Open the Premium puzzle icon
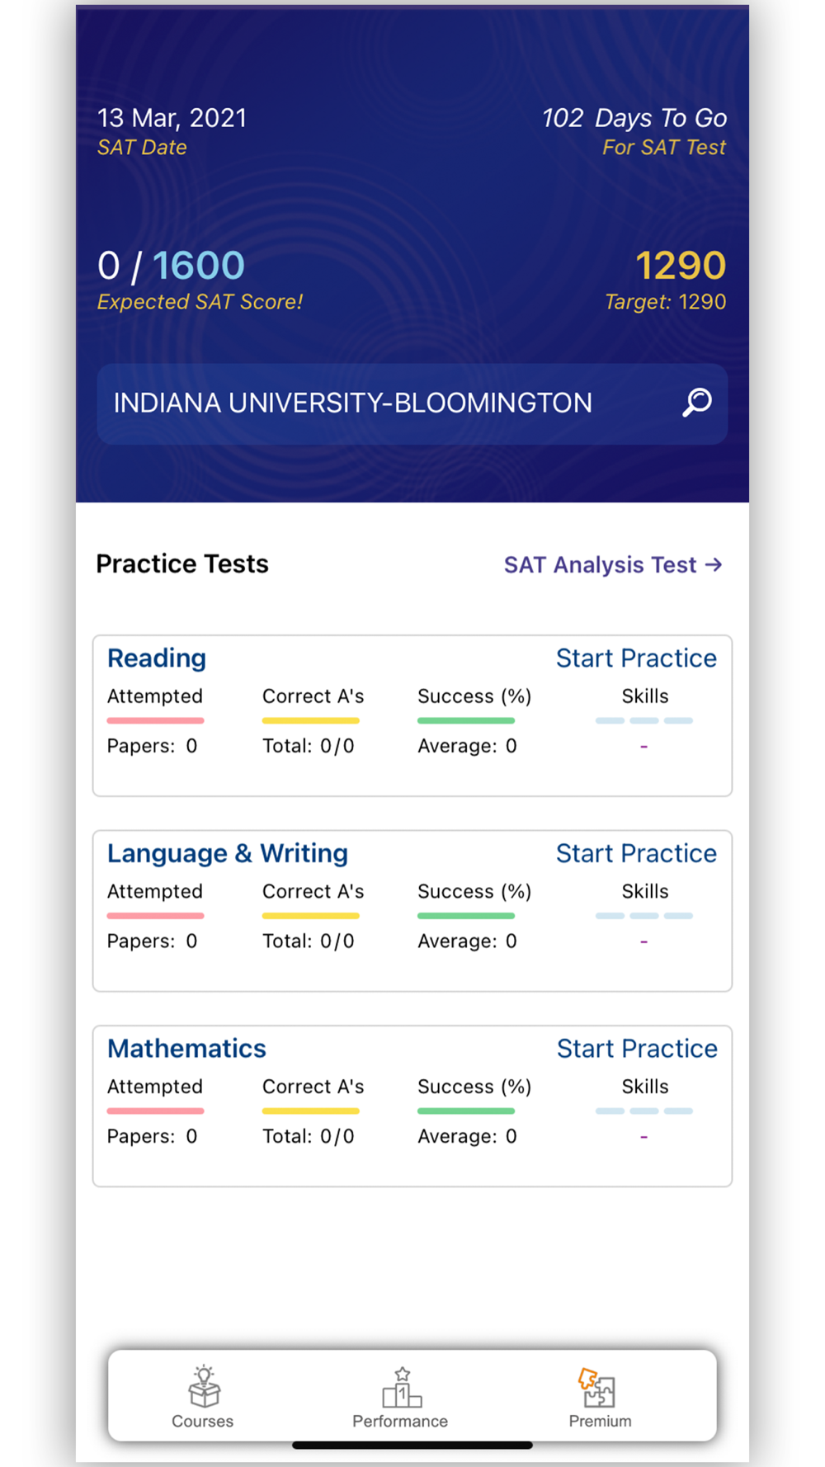This screenshot has height=1467, width=825. coord(597,1387)
